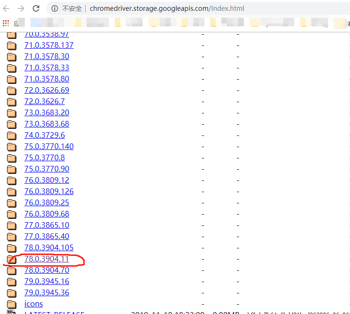Viewport: 350px width, 314px height.
Task: Open folder link 79.0.3945.36
Action: [x=47, y=292]
